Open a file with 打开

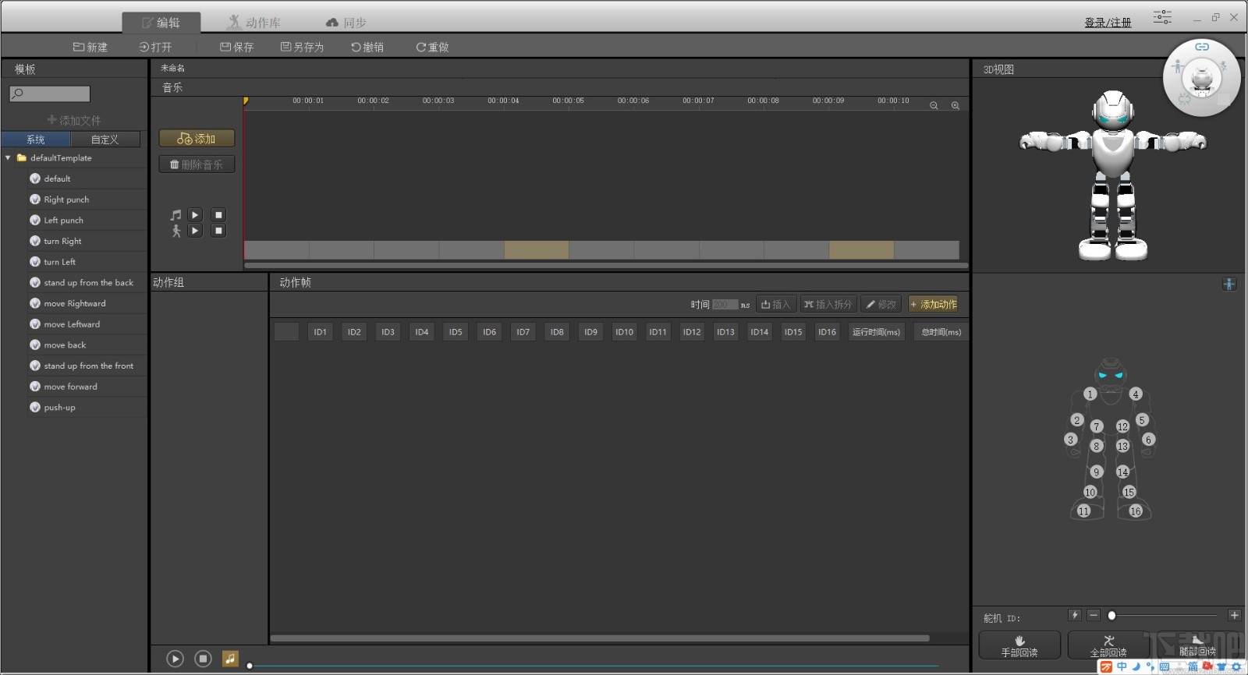tap(155, 47)
